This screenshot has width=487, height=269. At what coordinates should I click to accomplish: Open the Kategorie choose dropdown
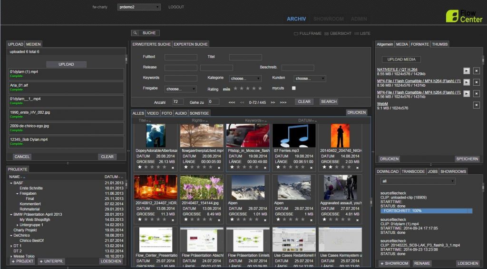pyautogui.click(x=245, y=79)
